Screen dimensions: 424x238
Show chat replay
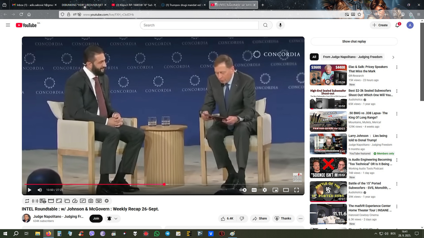(x=354, y=41)
